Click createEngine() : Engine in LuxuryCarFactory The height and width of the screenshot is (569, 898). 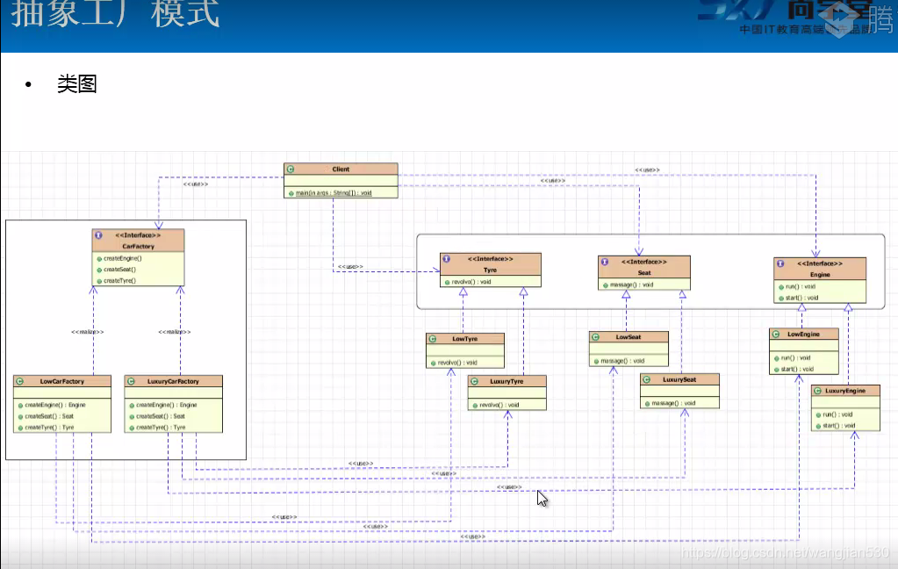click(x=167, y=405)
